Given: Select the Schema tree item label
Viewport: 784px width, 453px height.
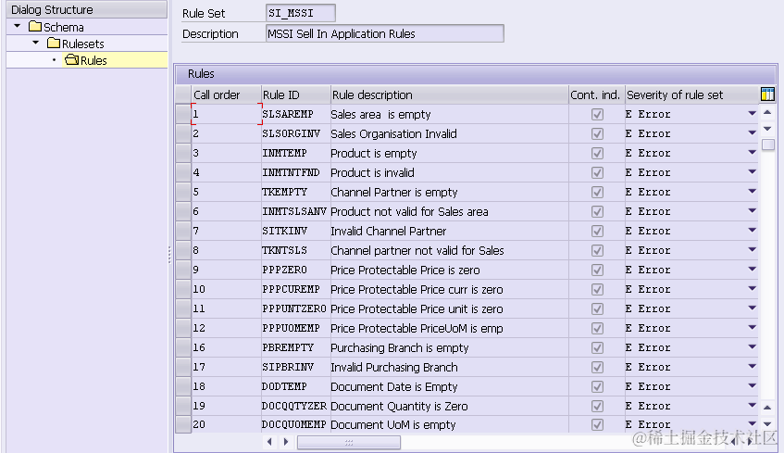Looking at the screenshot, I should coord(64,27).
